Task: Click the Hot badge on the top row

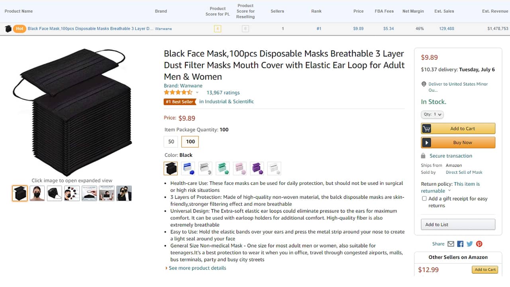Action: [19, 29]
